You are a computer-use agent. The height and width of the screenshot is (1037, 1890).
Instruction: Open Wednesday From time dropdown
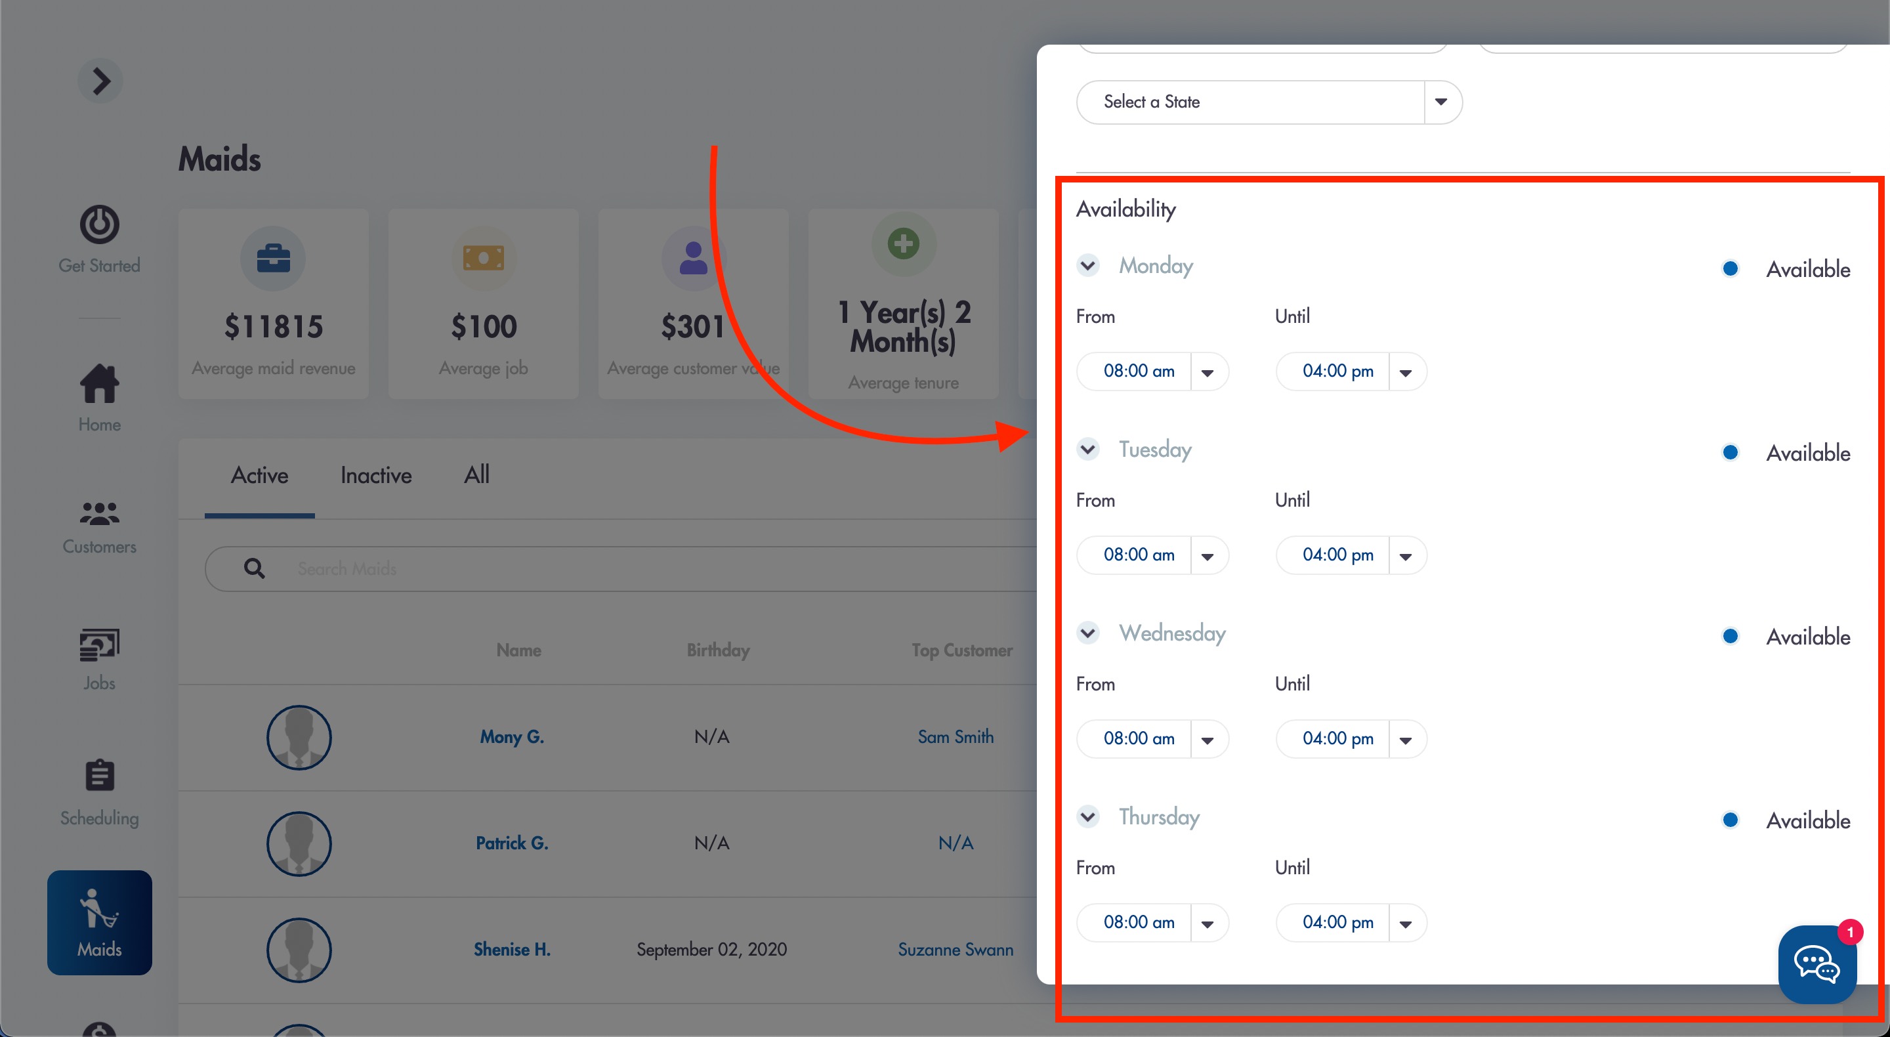1152,738
